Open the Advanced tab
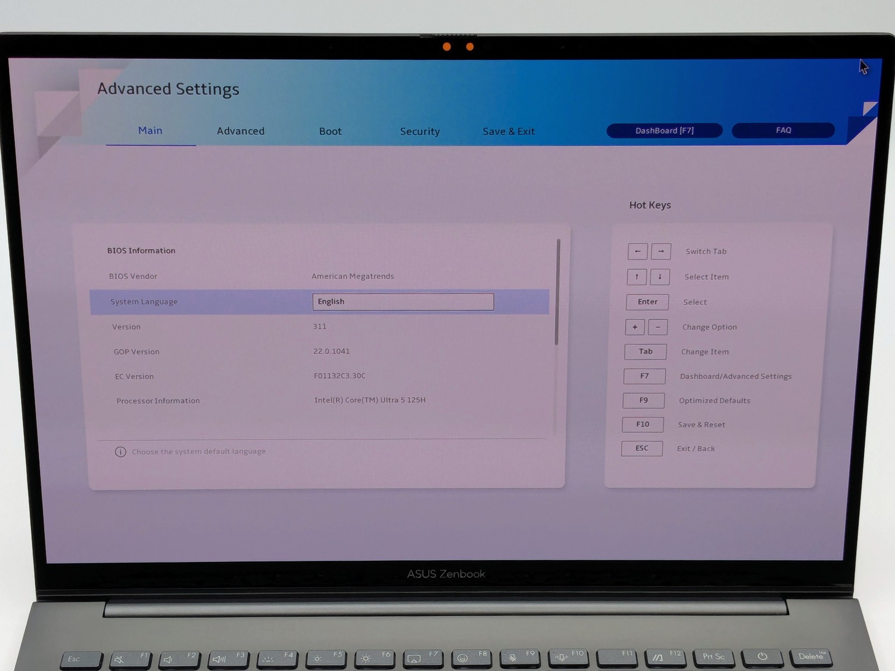Screen dimensions: 895x671 click(241, 131)
